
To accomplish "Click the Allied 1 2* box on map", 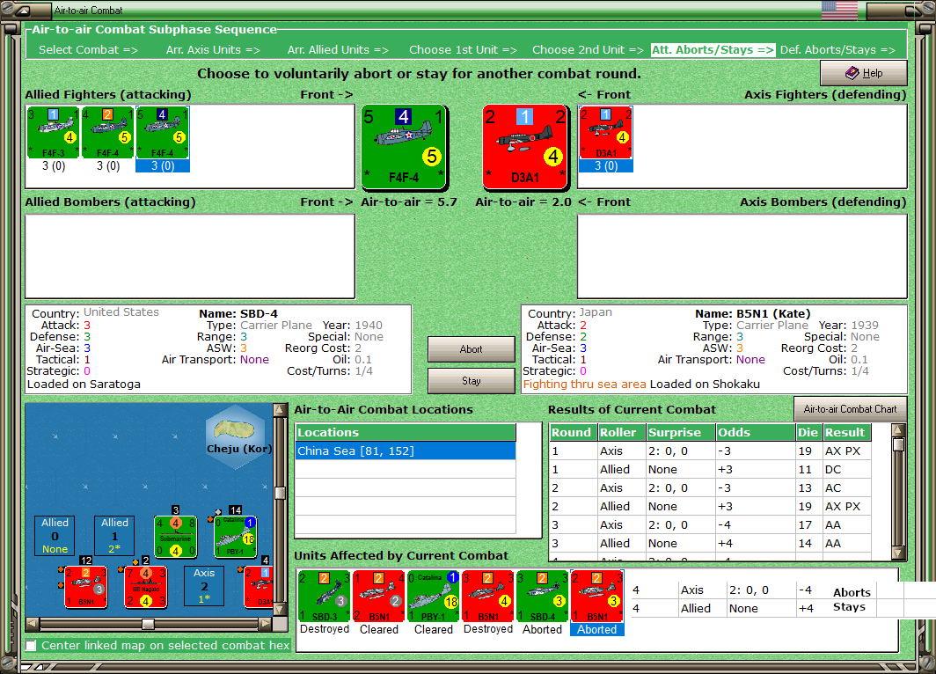I will pos(114,536).
